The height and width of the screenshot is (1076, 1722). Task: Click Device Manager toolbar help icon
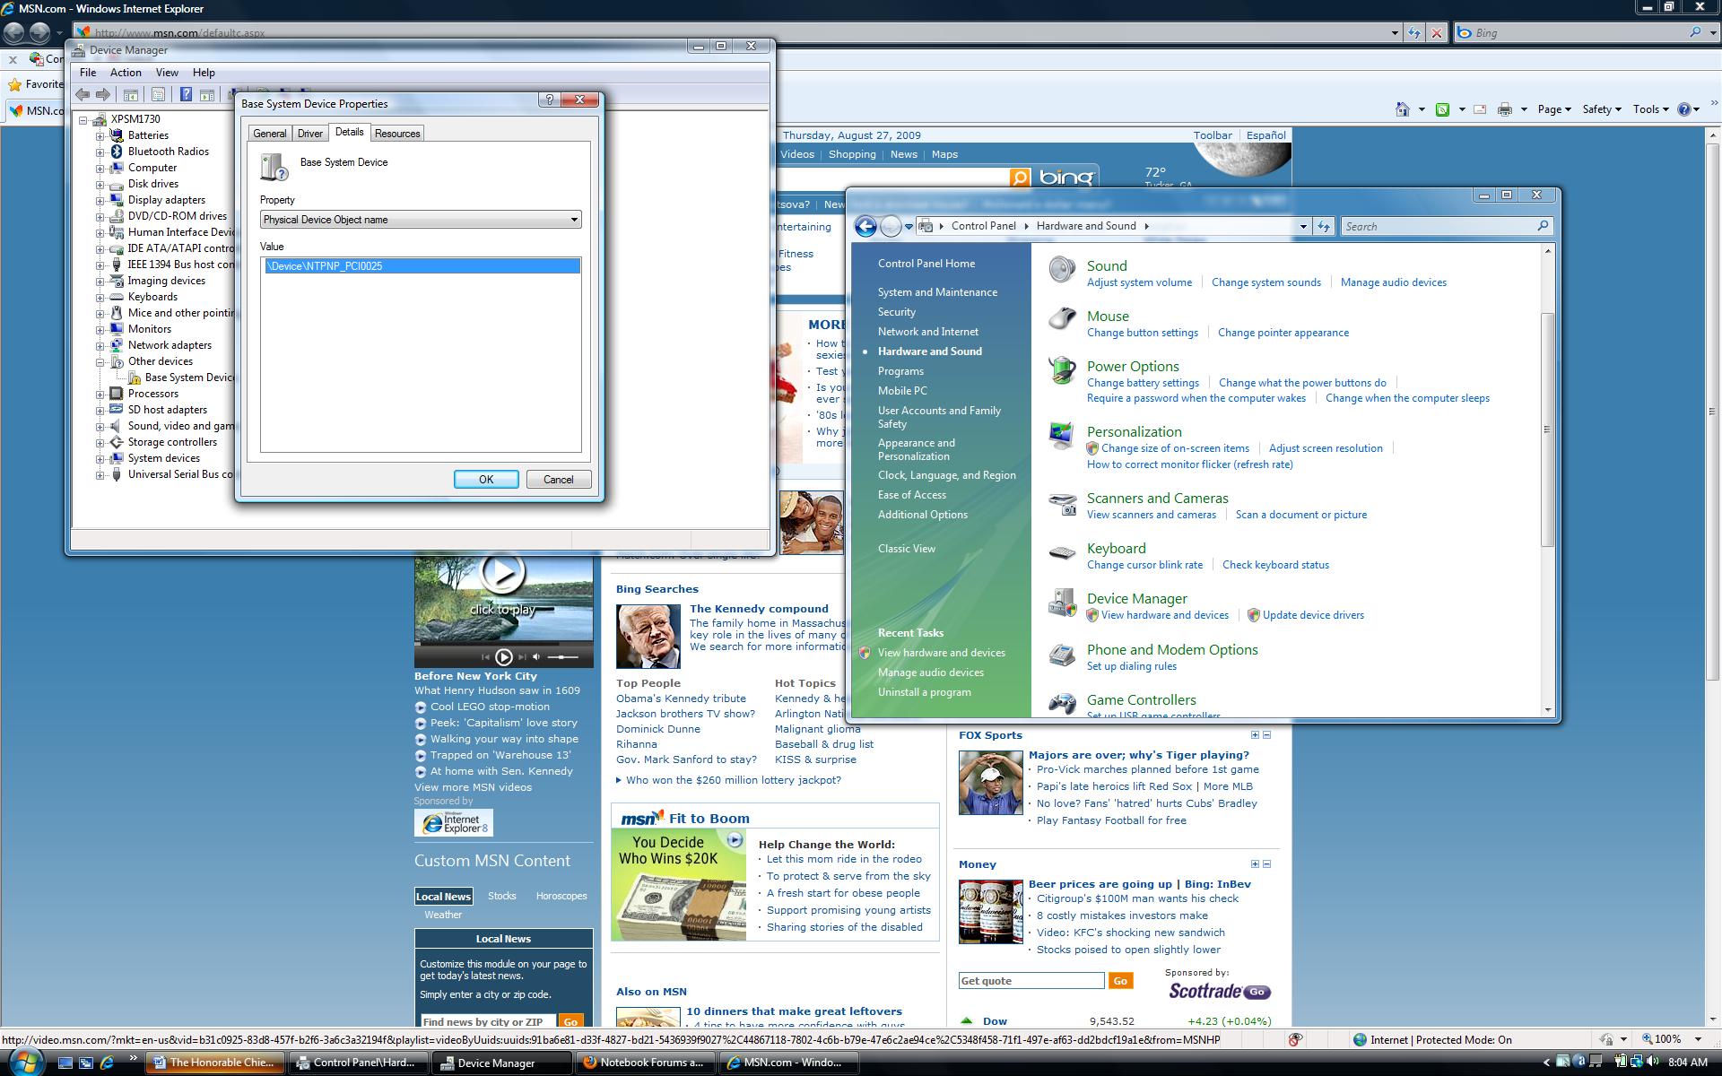pos(186,94)
